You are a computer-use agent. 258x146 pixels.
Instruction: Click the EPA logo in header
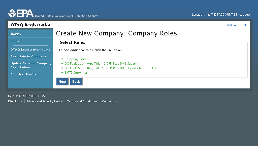click(x=21, y=13)
